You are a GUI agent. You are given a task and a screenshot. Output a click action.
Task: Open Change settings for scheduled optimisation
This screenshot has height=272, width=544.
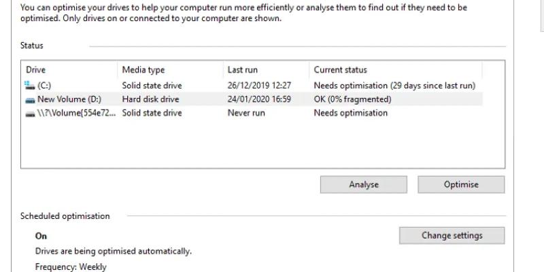tap(452, 235)
